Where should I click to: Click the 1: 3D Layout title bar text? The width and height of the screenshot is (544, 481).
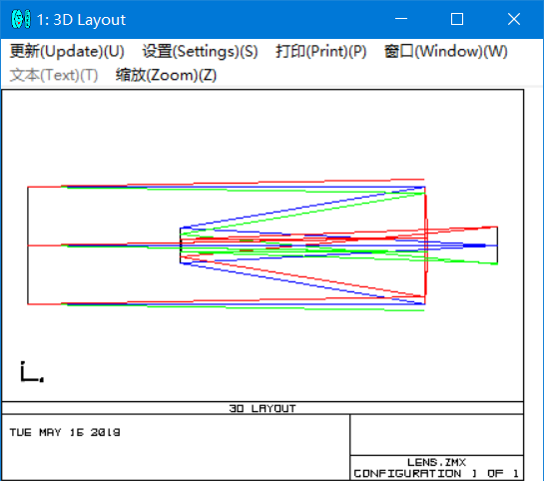(81, 20)
